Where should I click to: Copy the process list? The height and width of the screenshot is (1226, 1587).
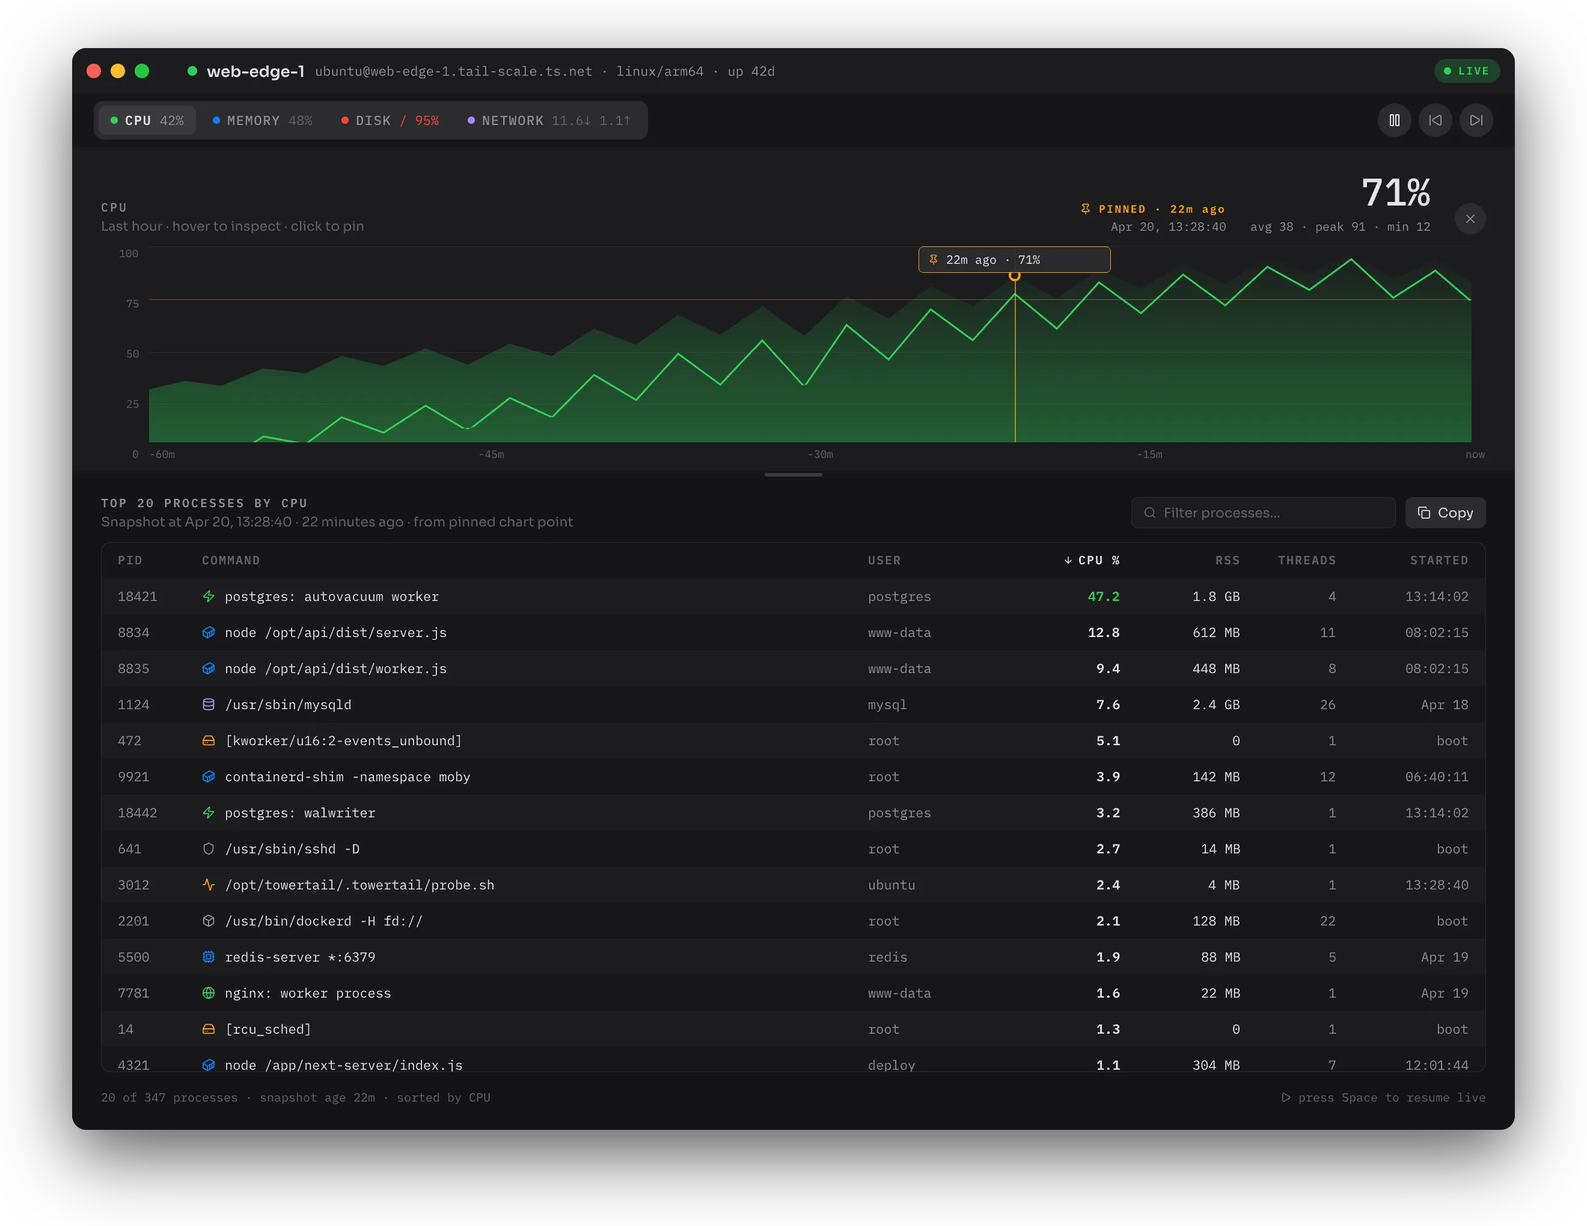pyautogui.click(x=1445, y=513)
